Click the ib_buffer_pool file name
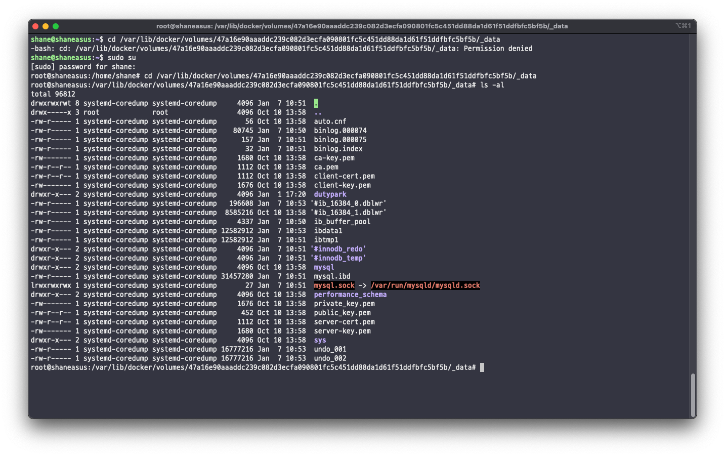Screen dimensions: 725x456 click(x=343, y=222)
